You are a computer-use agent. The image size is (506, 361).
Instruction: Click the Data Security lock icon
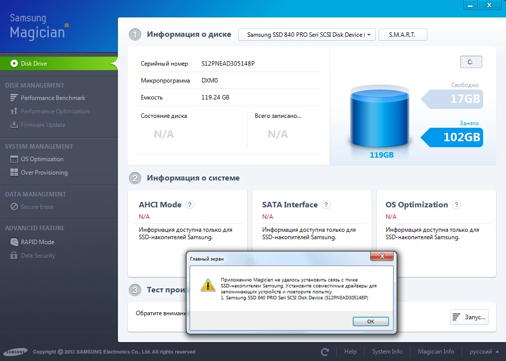pos(14,256)
